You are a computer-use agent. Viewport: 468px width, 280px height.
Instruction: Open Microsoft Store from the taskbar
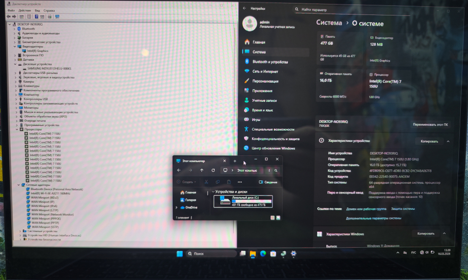click(x=273, y=254)
